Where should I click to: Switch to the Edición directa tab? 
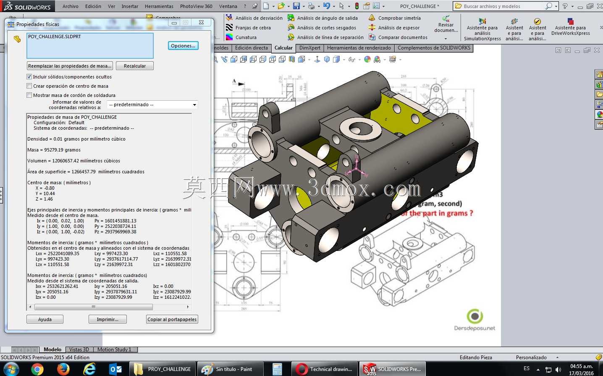(x=251, y=48)
